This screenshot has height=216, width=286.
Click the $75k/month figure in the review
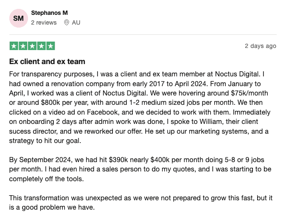point(250,93)
